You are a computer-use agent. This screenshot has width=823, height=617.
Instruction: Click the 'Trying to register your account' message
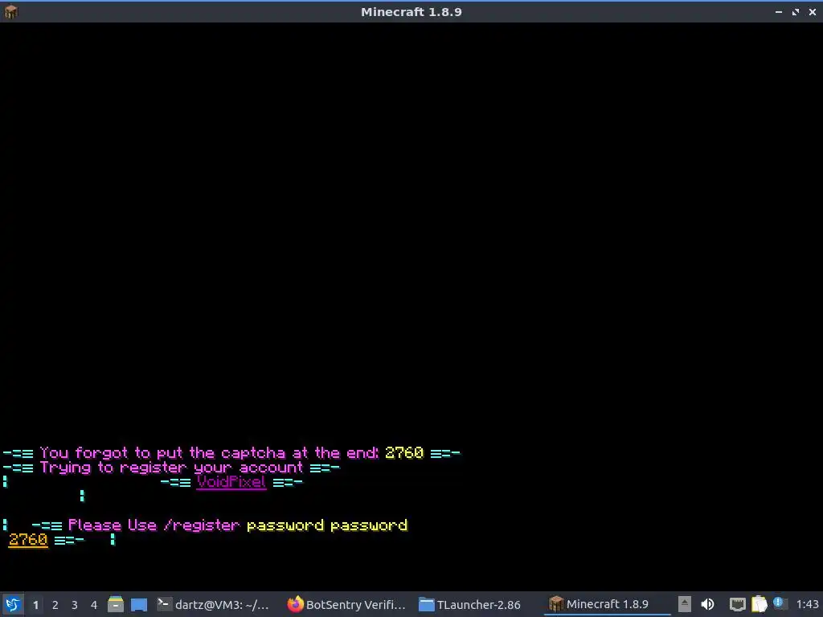click(x=172, y=468)
